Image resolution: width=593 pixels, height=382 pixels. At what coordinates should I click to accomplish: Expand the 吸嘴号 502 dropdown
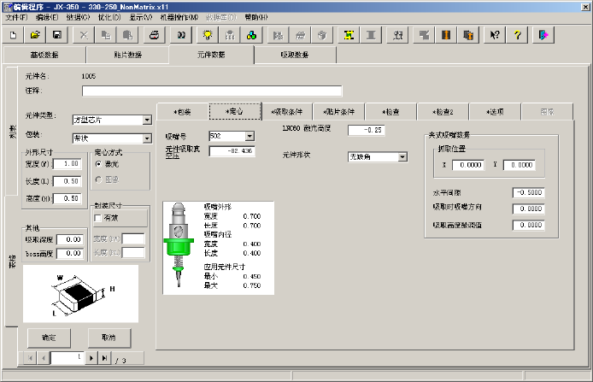coord(250,135)
